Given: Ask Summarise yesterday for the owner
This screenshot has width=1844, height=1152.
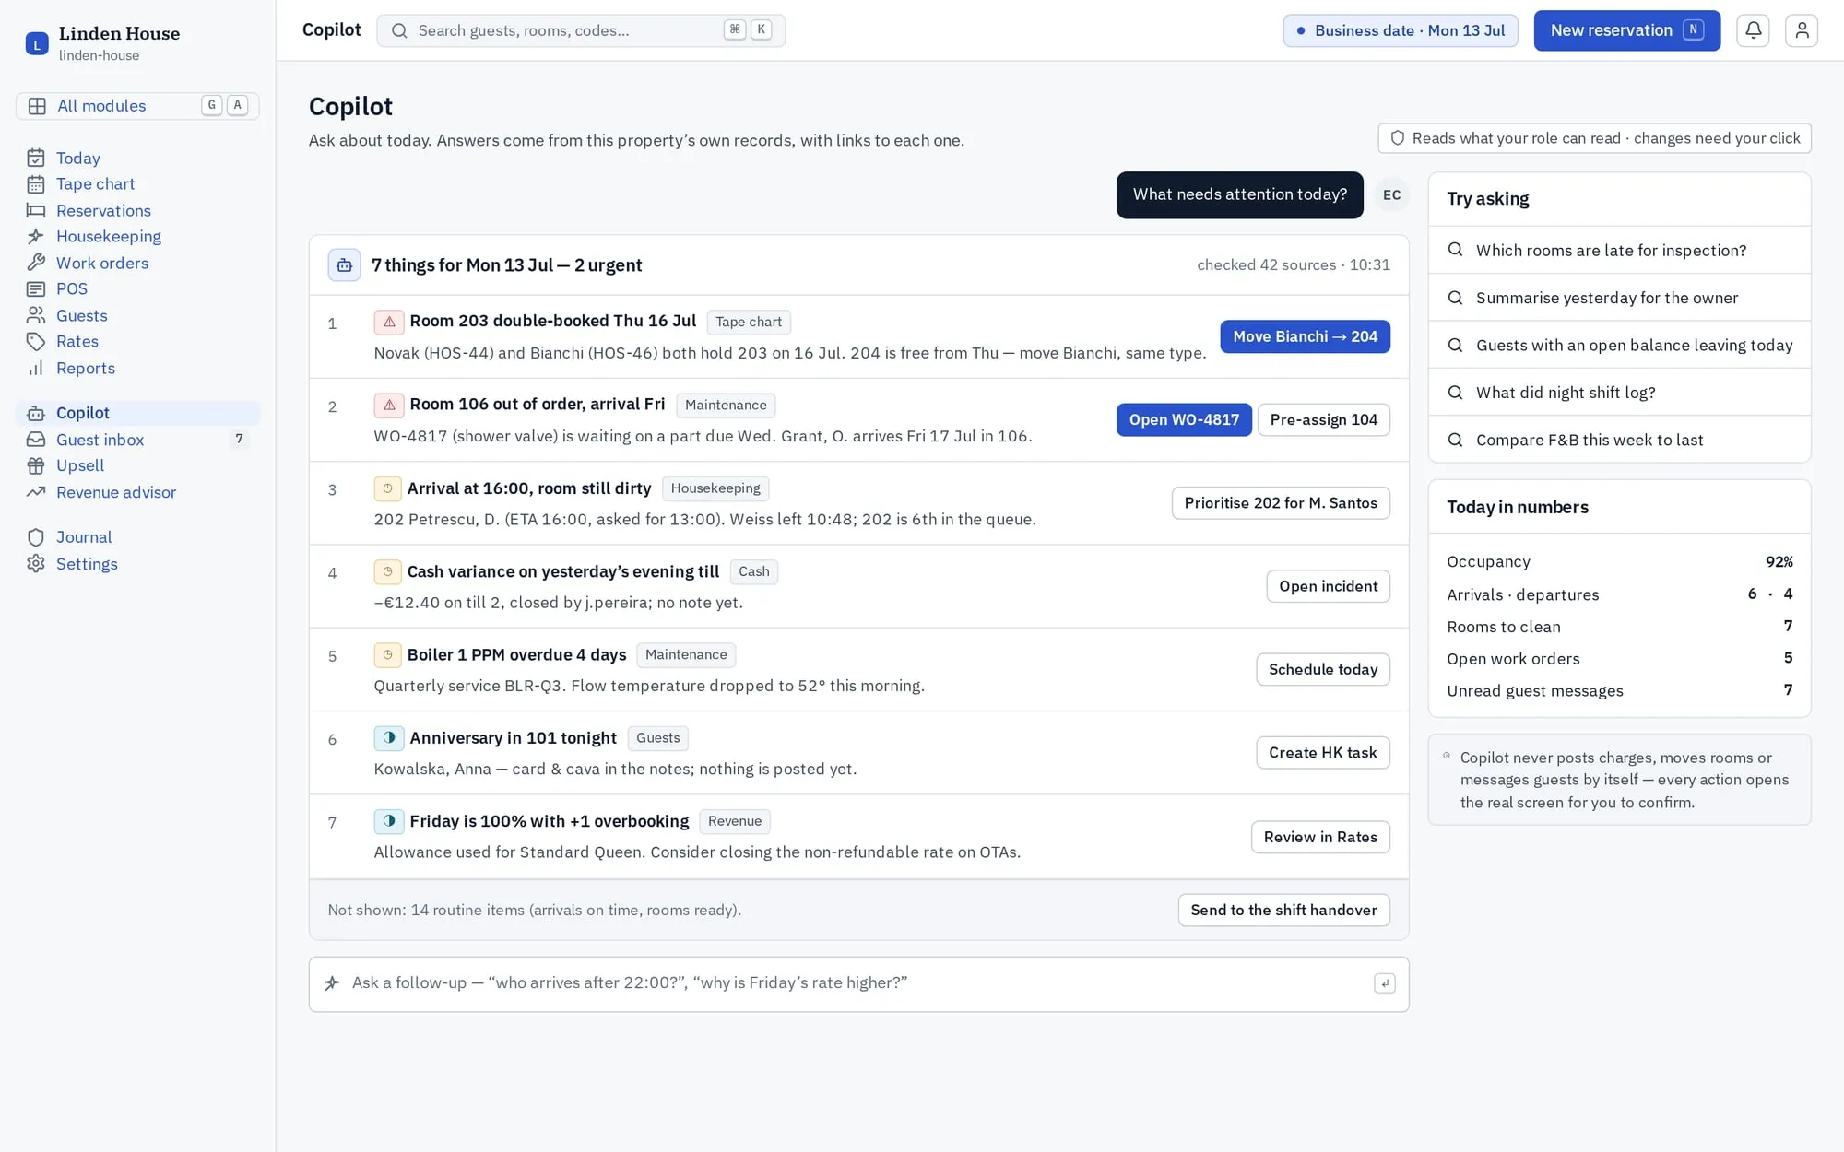Looking at the screenshot, I should [x=1619, y=298].
